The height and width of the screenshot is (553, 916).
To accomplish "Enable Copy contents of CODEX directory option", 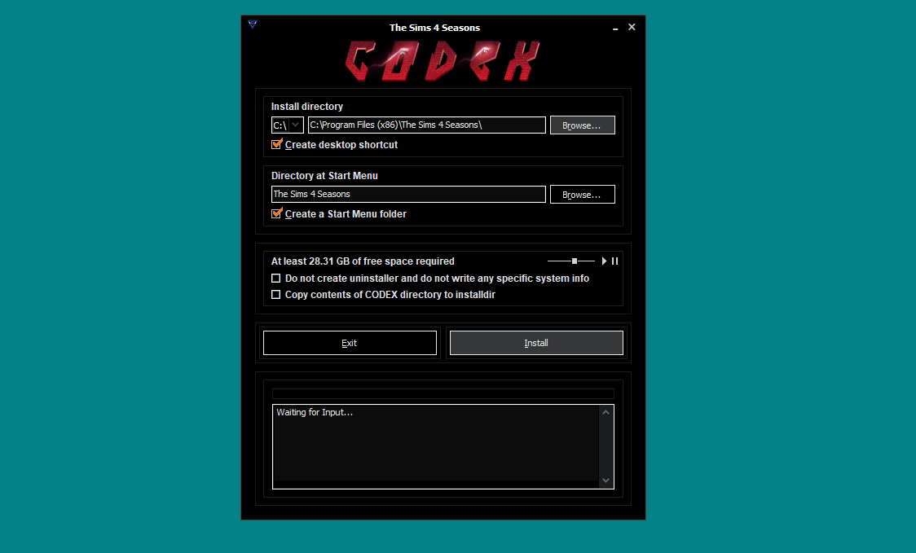I will tap(275, 294).
